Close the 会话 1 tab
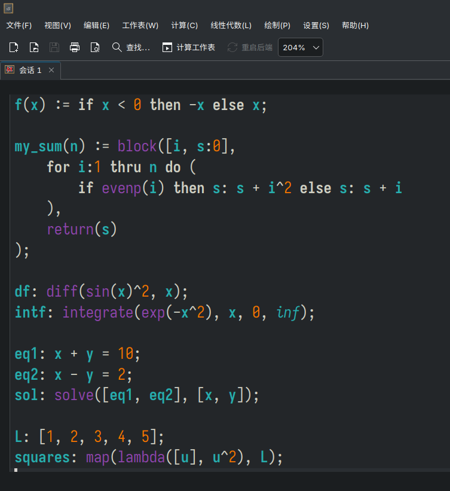This screenshot has height=491, width=450. (51, 70)
